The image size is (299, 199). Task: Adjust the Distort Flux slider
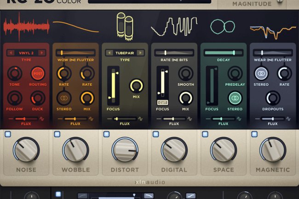pyautogui.click(x=125, y=119)
